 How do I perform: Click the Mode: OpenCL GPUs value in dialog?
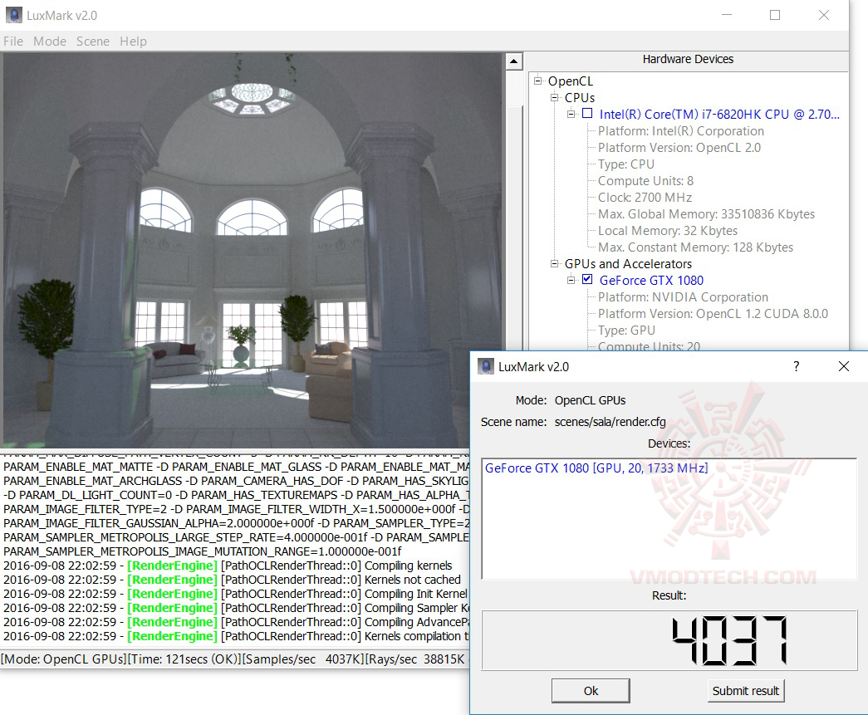pos(590,400)
